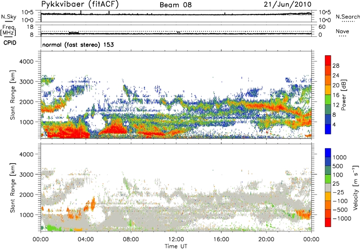
Task: Click the 20:00 time axis tick label
Action: tap(266, 240)
